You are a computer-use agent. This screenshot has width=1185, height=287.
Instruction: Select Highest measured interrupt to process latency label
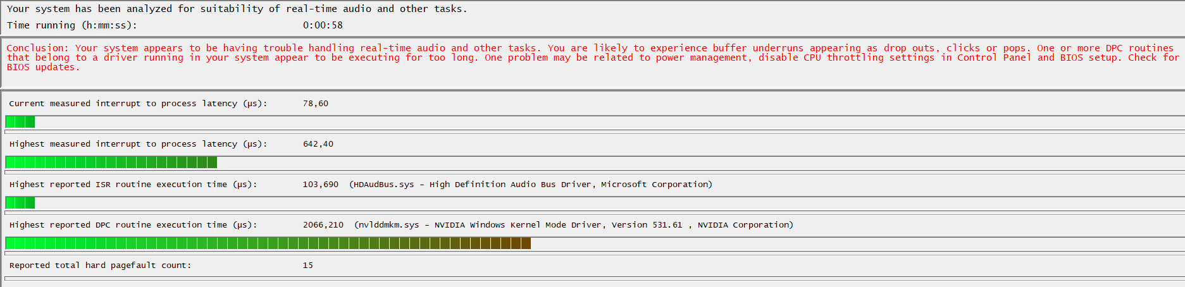[138, 144]
